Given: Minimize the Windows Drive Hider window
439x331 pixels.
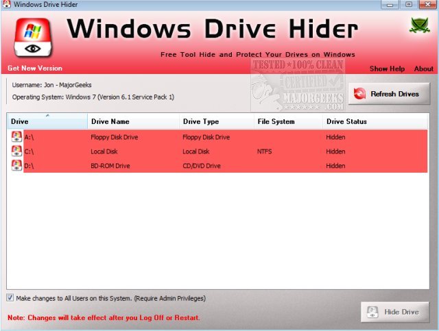Looking at the screenshot, I should tap(390, 4).
